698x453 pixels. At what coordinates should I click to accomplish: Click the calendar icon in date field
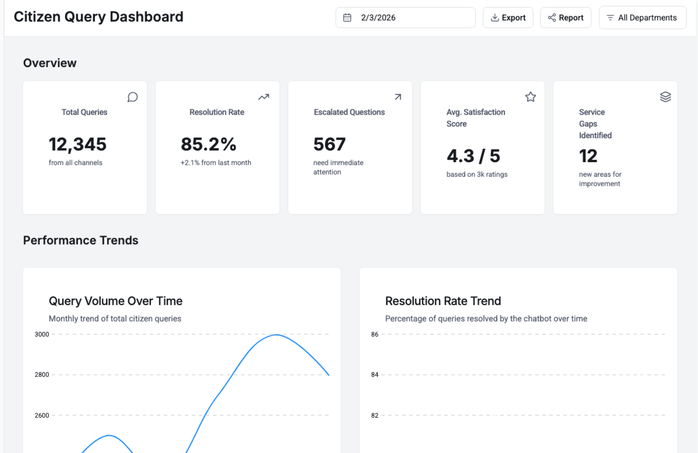(x=347, y=17)
